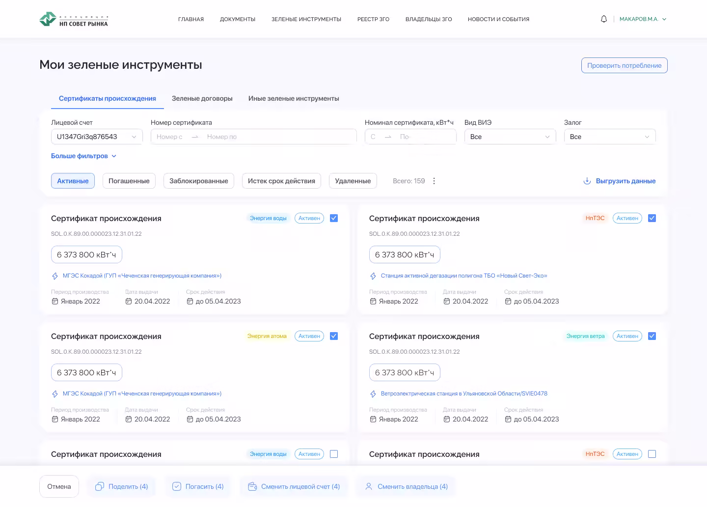Open the Лицевой счет dropdown

[97, 137]
